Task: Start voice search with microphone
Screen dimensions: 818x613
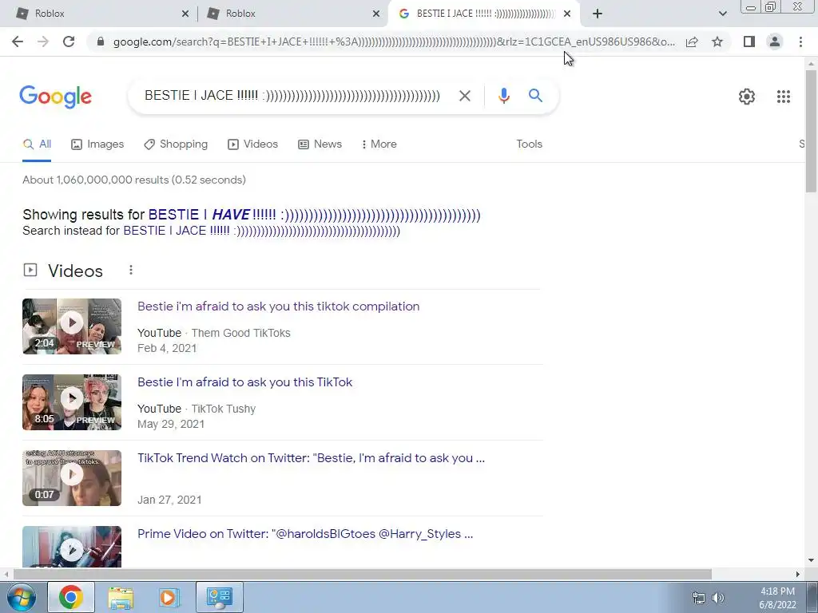Action: pyautogui.click(x=503, y=96)
